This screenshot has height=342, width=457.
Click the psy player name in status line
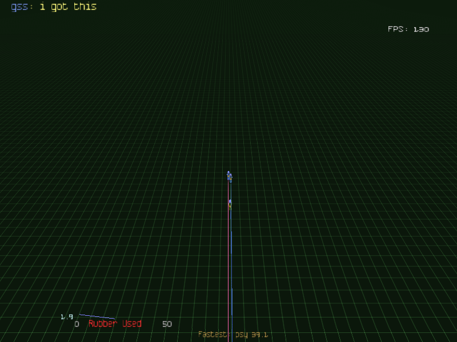[x=242, y=335]
